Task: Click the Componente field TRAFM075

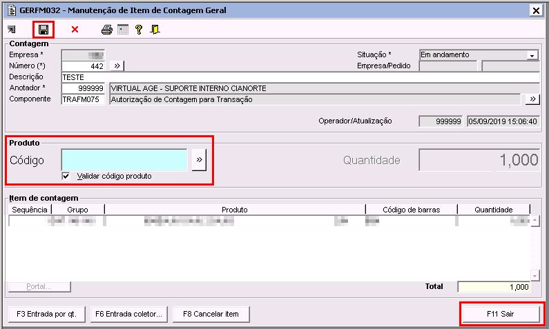Action: 84,99
